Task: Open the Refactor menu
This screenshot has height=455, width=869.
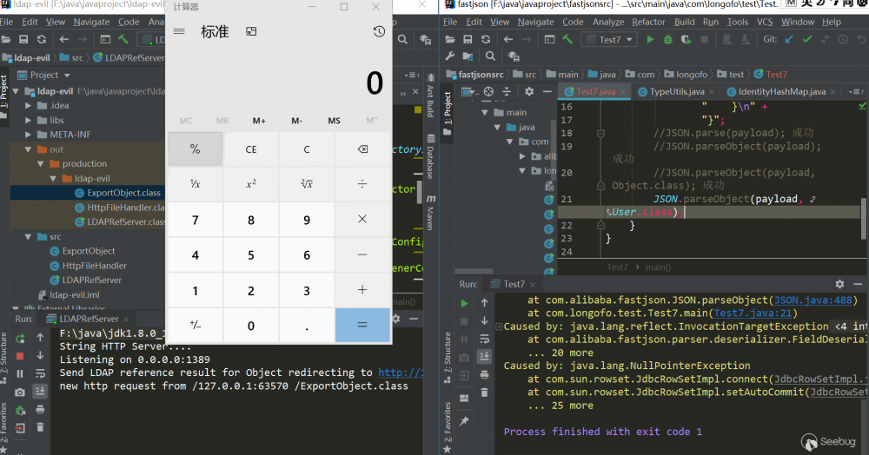Action: [648, 22]
